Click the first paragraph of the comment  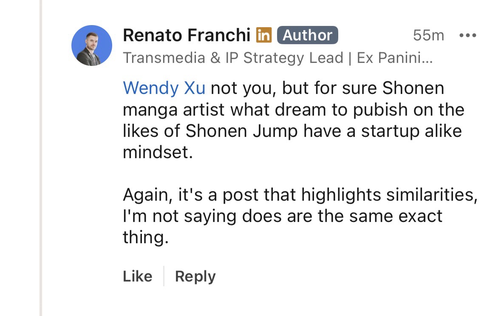coord(293,120)
